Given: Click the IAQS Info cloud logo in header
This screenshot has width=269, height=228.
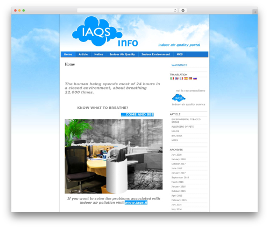Looking at the screenshot, I should [105, 31].
